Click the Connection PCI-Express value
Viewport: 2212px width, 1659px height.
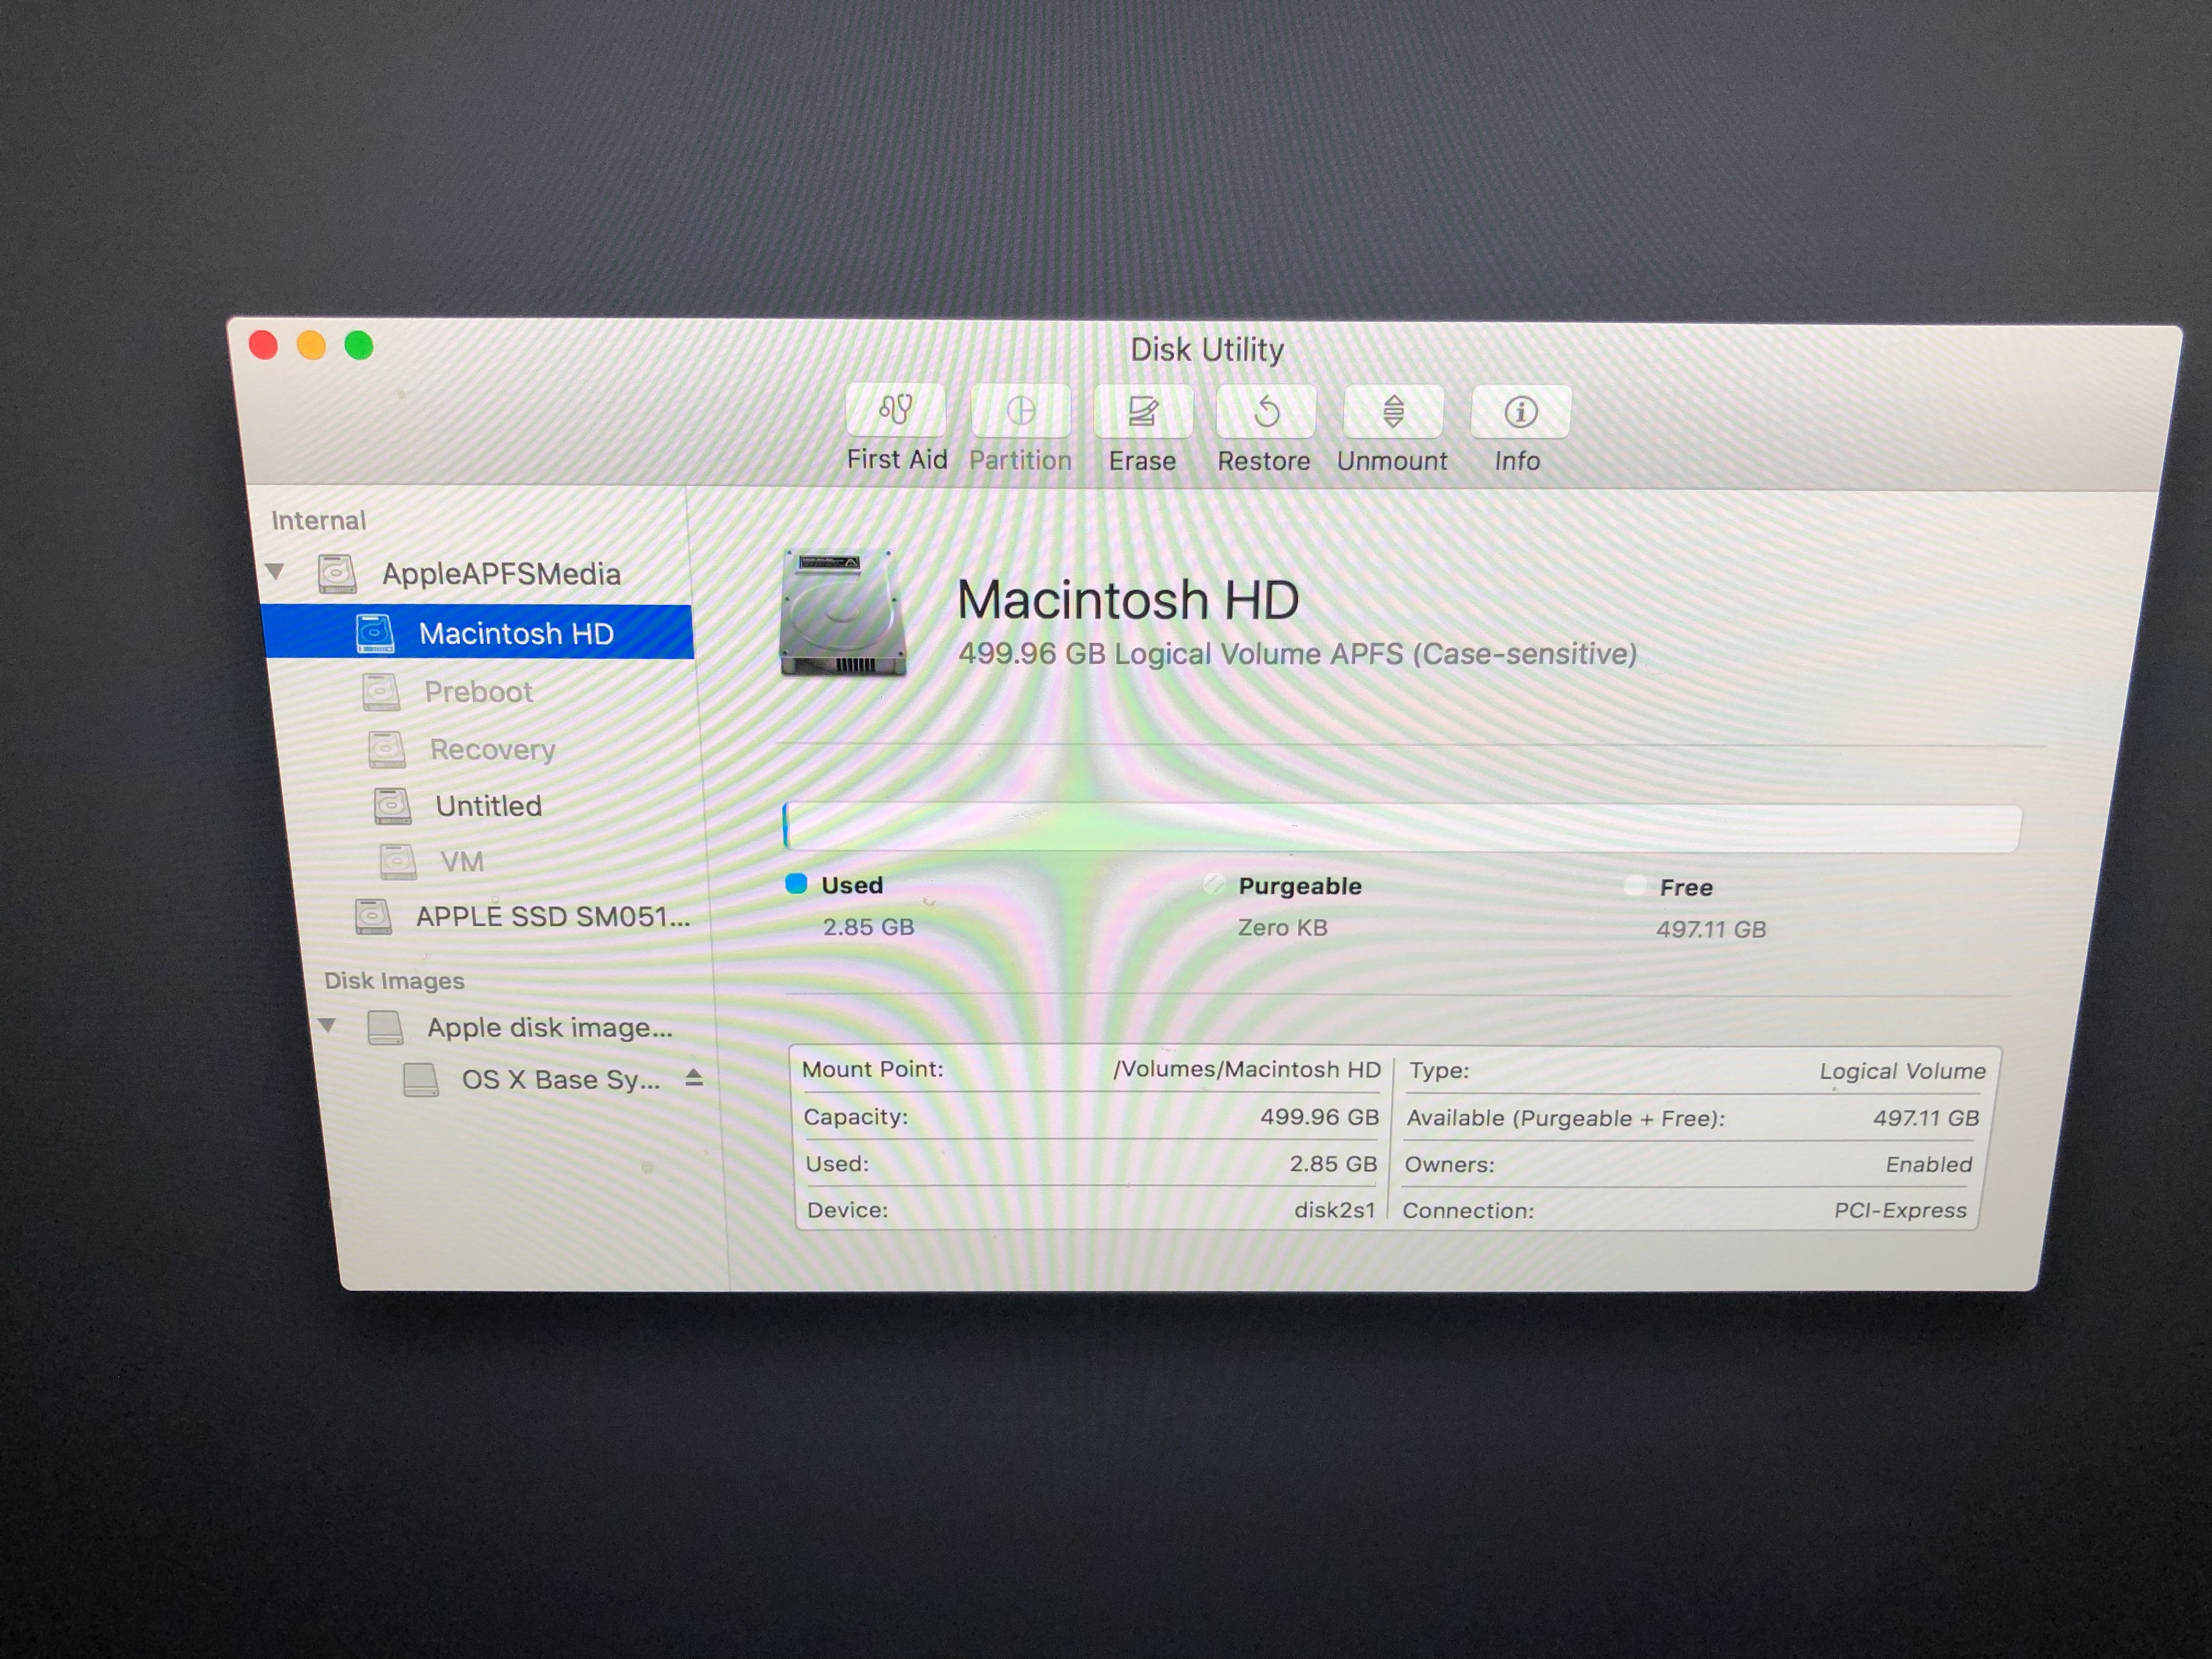point(1900,1210)
